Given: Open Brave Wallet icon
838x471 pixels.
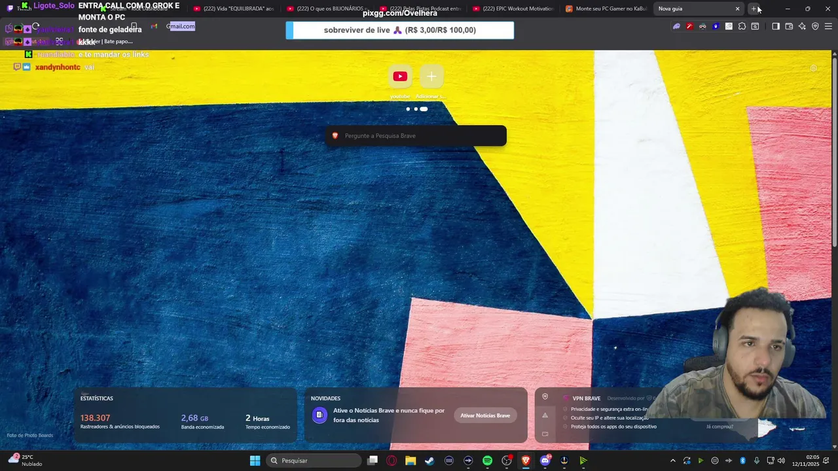Looking at the screenshot, I should pos(789,26).
